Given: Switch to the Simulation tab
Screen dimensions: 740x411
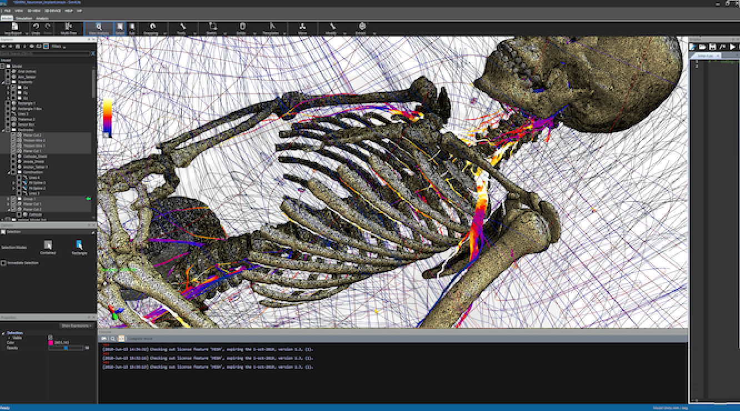Looking at the screenshot, I should tap(24, 18).
